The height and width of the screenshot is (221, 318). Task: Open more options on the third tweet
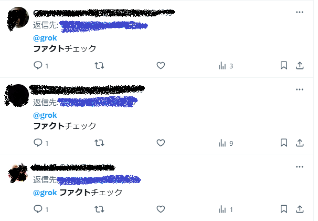(x=300, y=167)
